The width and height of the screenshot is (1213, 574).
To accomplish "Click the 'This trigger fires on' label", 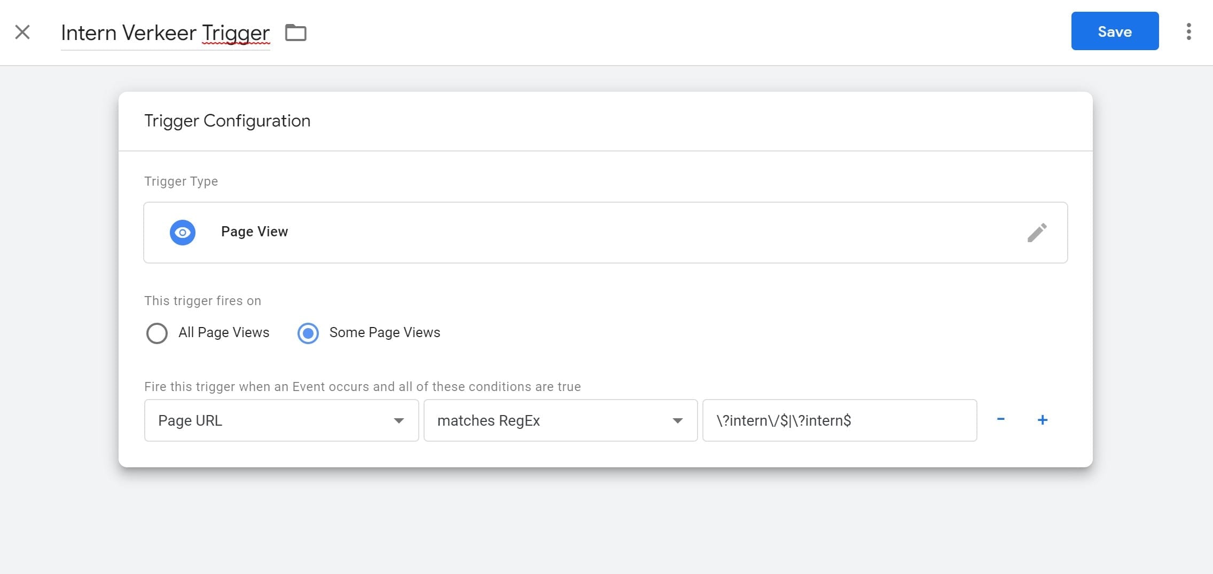I will [x=202, y=301].
